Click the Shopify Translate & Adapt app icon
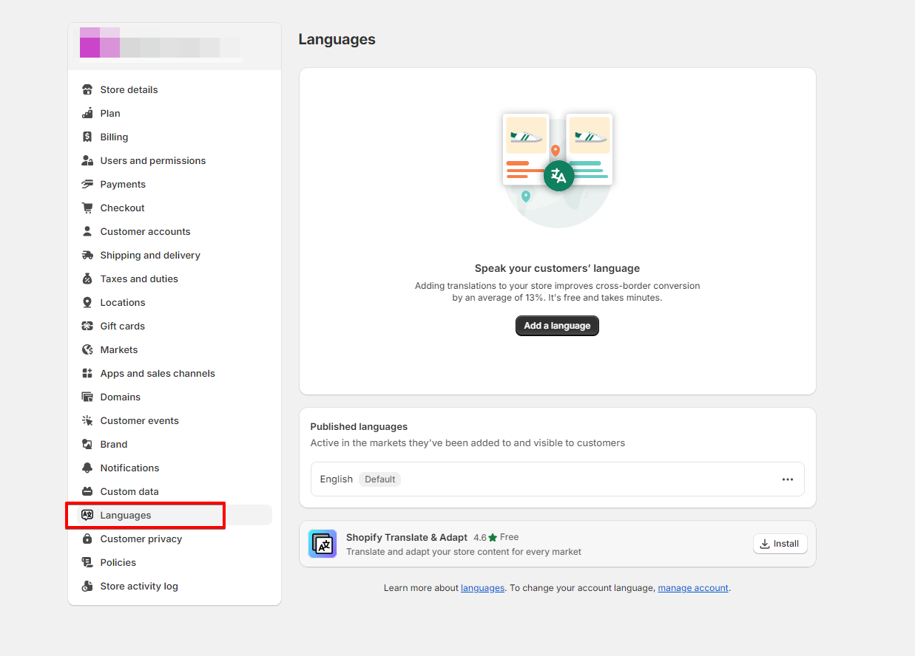The height and width of the screenshot is (656, 915). point(323,544)
